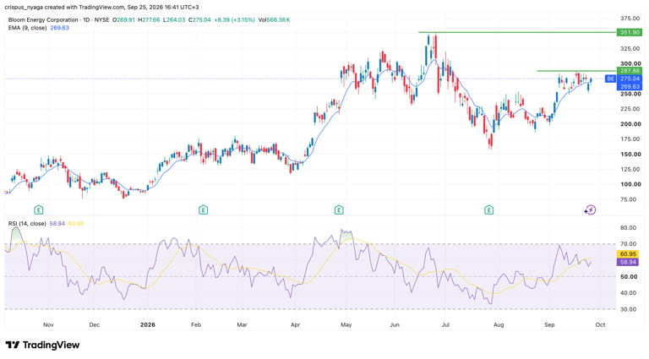
Task: Click the 250.00 price axis label
Action: coord(630,94)
